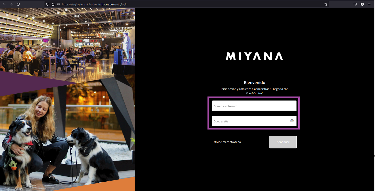This screenshot has width=375, height=191.
Task: Open site permissions icon in address bar
Action: (x=59, y=4)
